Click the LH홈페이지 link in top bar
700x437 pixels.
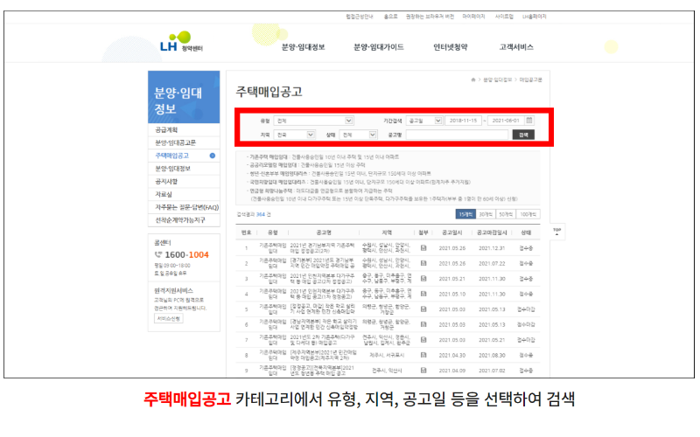[x=535, y=17]
